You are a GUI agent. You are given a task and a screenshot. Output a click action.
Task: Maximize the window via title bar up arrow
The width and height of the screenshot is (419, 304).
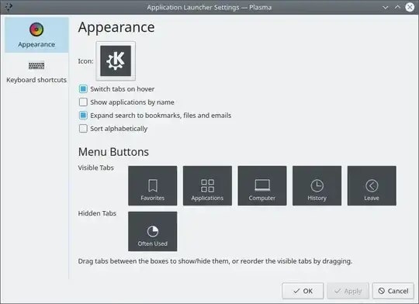point(397,7)
